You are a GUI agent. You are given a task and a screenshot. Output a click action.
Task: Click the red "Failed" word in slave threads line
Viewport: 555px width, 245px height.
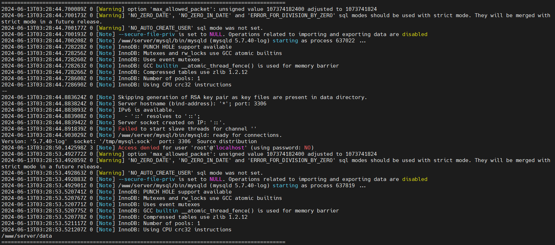[128, 129]
